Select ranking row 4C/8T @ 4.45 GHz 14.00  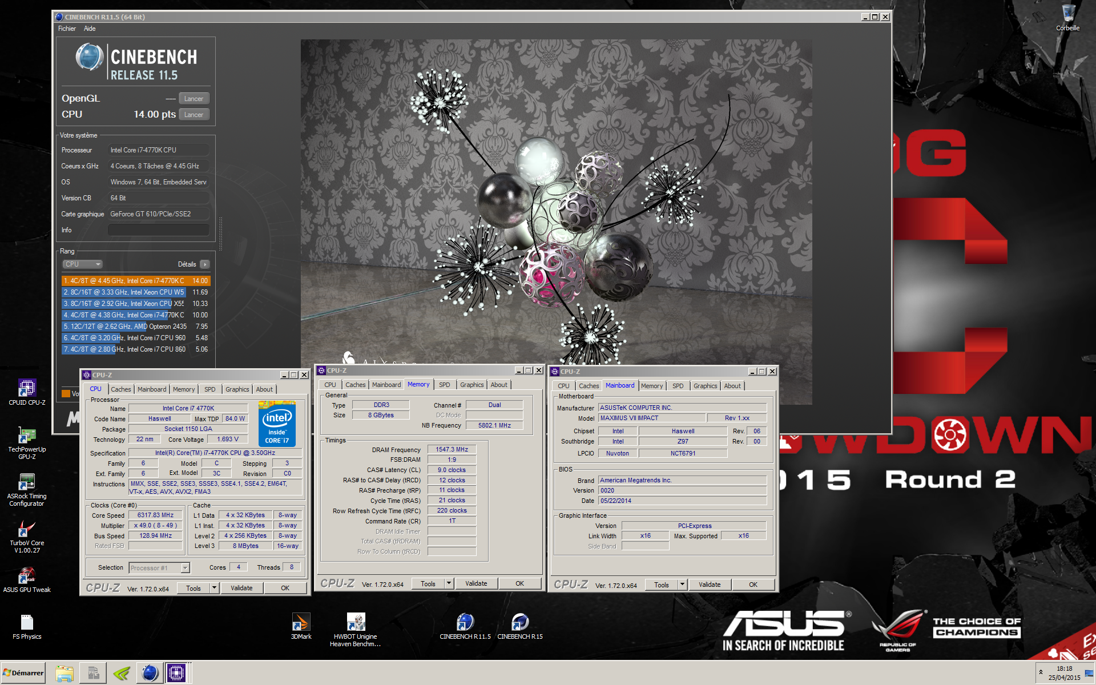[136, 281]
